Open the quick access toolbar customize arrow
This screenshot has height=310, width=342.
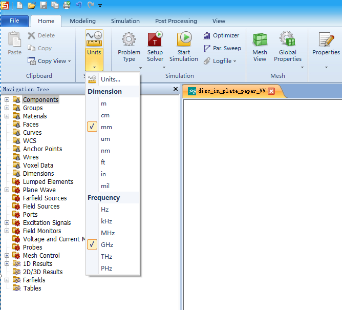tap(100, 6)
